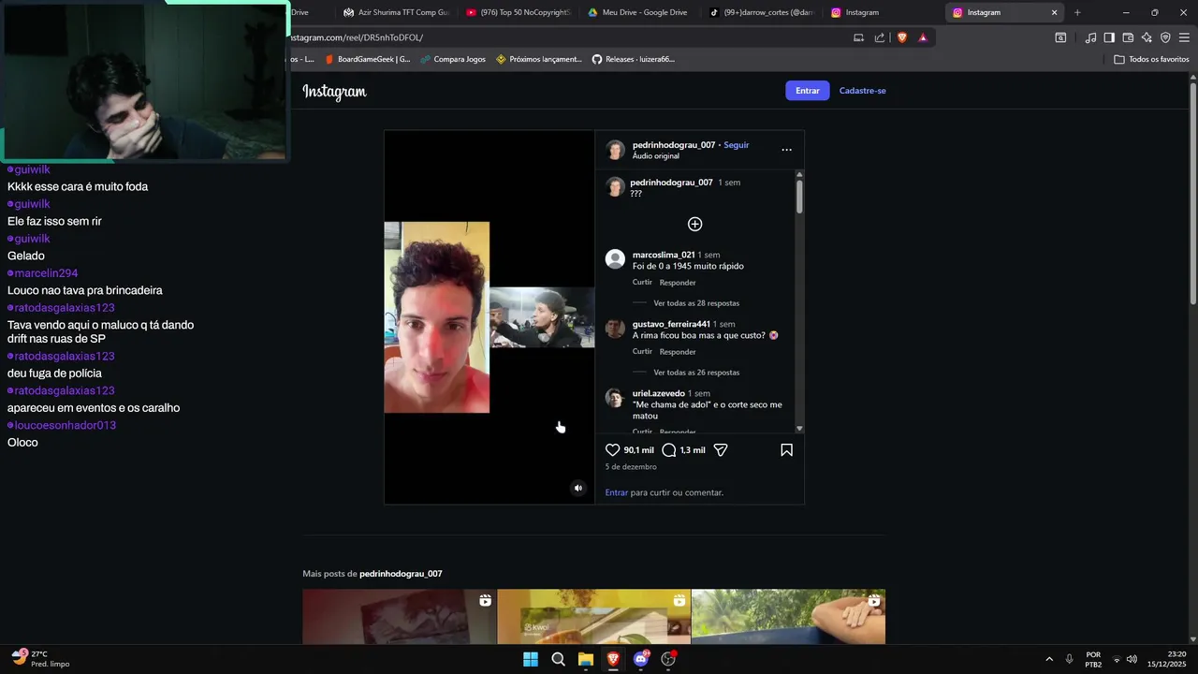Open the Brave playlist music note icon
This screenshot has height=674, width=1198.
tap(1090, 37)
